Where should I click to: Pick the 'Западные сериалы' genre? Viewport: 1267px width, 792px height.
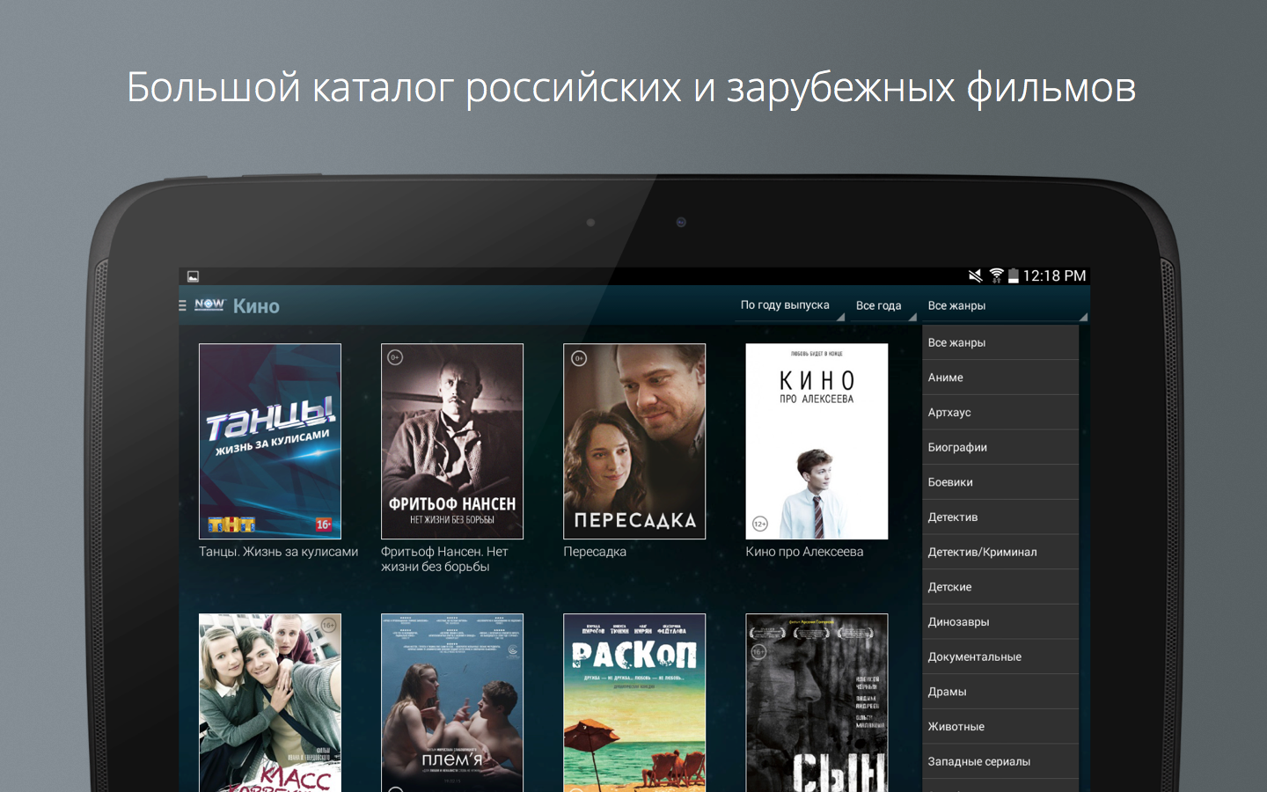coord(1000,761)
